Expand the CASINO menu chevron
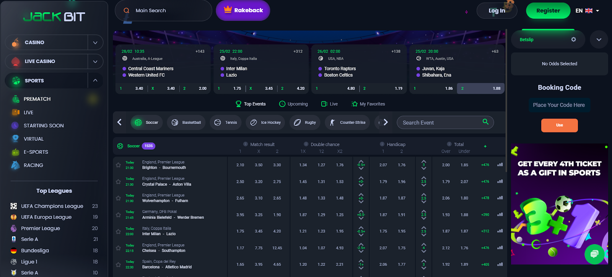 95,42
